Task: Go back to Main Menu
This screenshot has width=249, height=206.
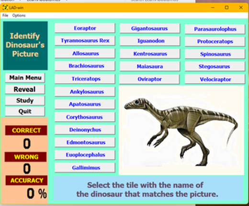Action: point(25,78)
